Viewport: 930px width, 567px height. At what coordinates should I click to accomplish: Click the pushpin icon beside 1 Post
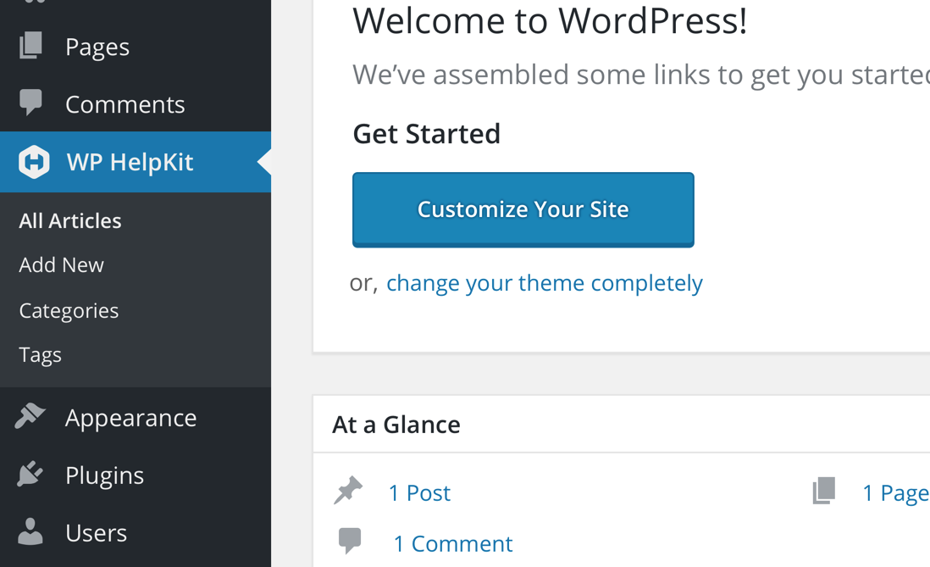coord(348,491)
